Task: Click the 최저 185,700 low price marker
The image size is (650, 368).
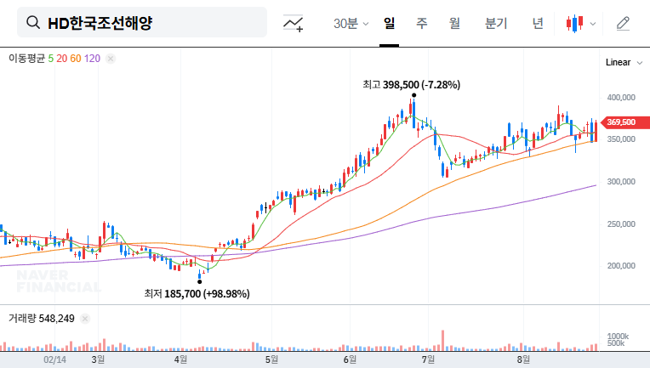Action: [197, 294]
